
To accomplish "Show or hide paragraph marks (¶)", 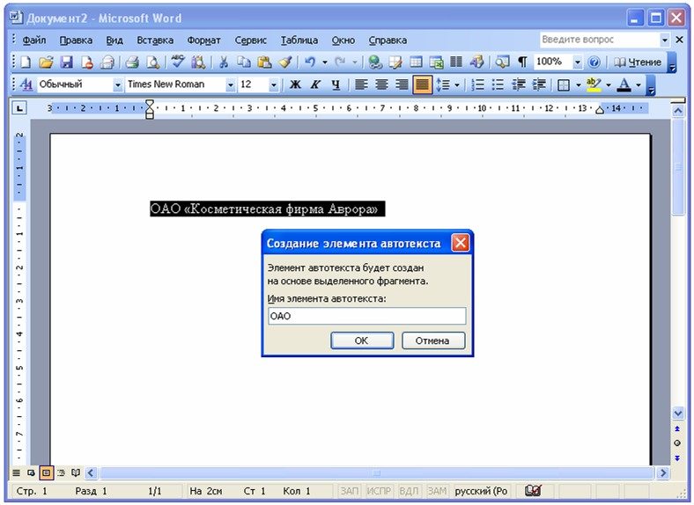I will (x=522, y=62).
